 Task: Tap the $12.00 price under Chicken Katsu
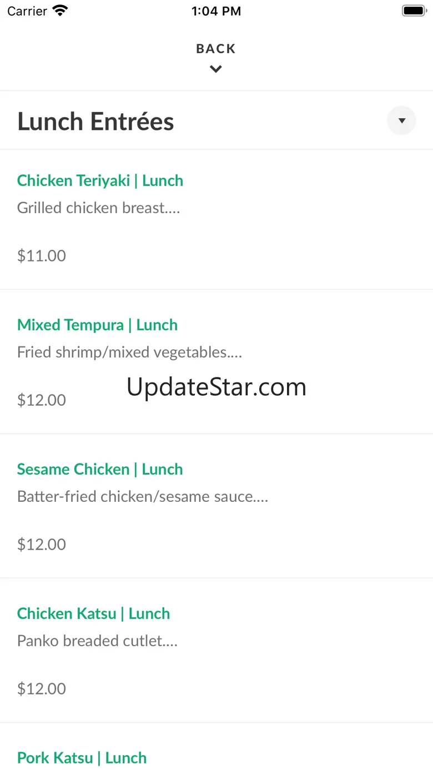[42, 688]
